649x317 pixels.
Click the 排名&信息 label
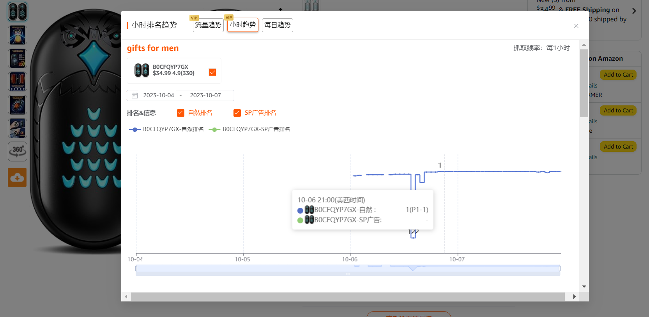pos(141,113)
